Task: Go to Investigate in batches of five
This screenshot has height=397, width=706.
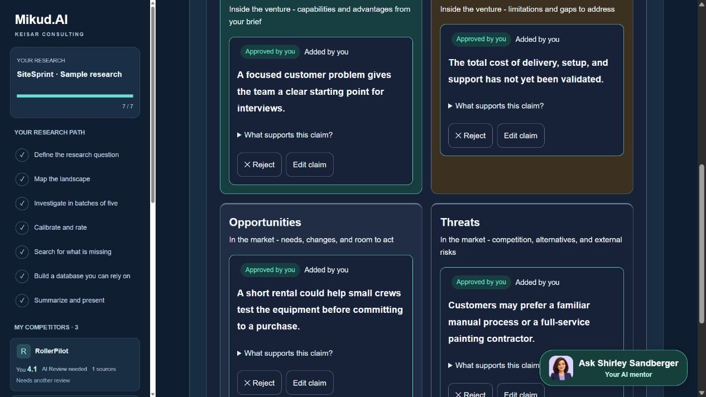Action: pos(75,203)
